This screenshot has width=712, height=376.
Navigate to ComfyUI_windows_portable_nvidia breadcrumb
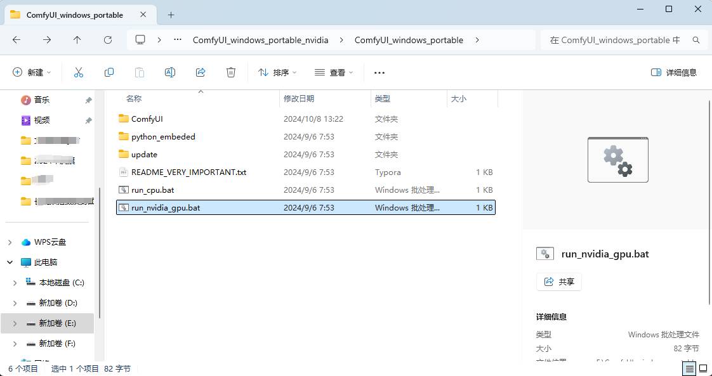261,40
